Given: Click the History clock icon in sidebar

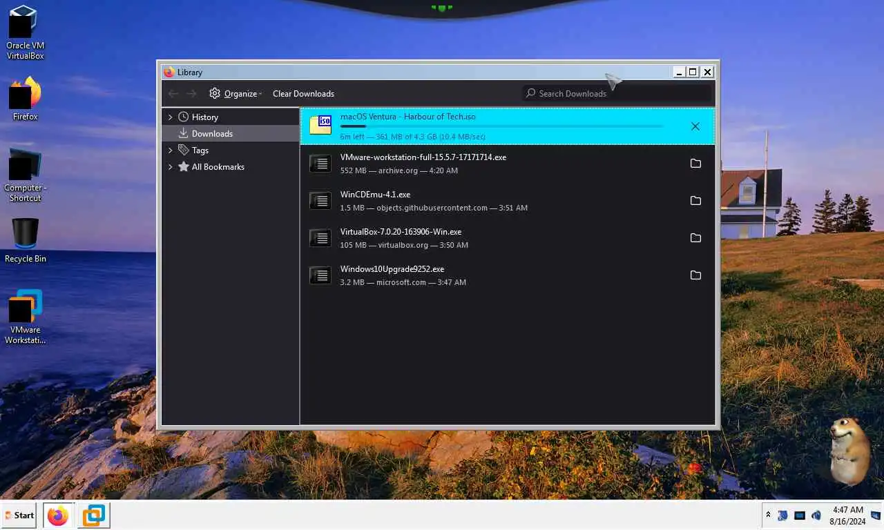Looking at the screenshot, I should click(x=183, y=117).
